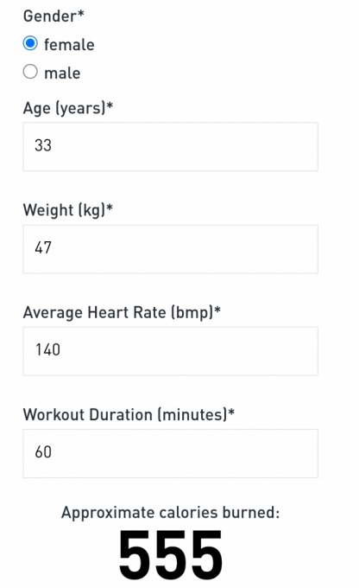Focus the Average Heart Rate field showing 140
This screenshot has width=359, height=588.
click(170, 351)
